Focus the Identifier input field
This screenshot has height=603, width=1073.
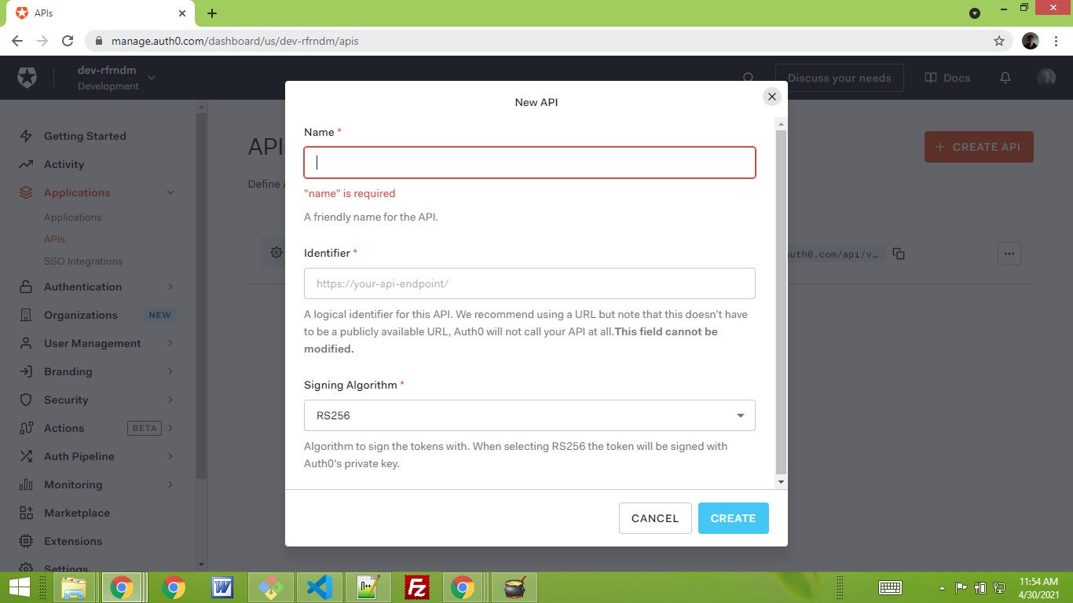[x=529, y=283]
